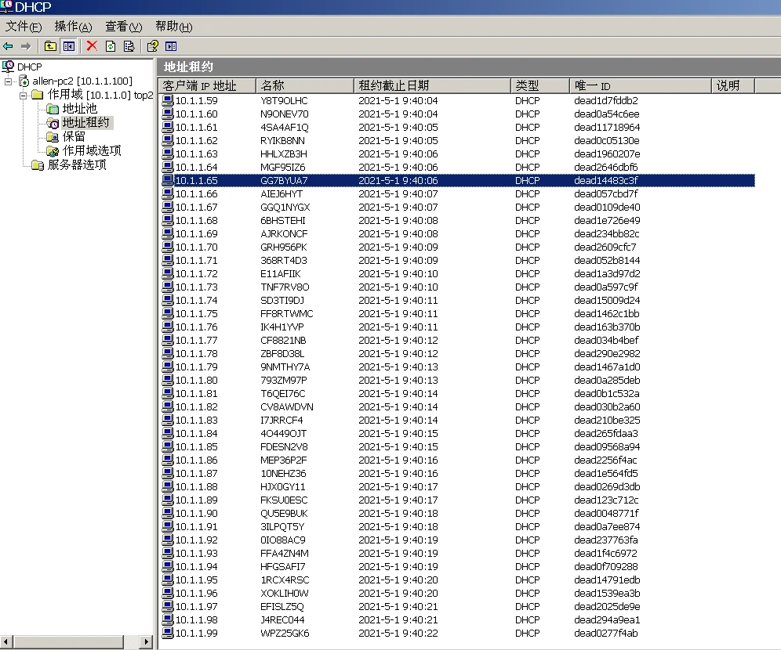The image size is (781, 650).
Task: Open the 查看(V) menu
Action: tap(124, 27)
